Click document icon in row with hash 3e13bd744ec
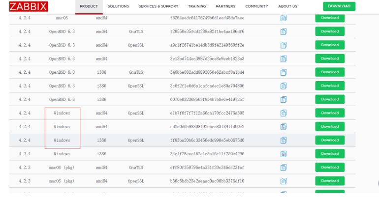Viewport: 379px width, 198px height. [284, 58]
